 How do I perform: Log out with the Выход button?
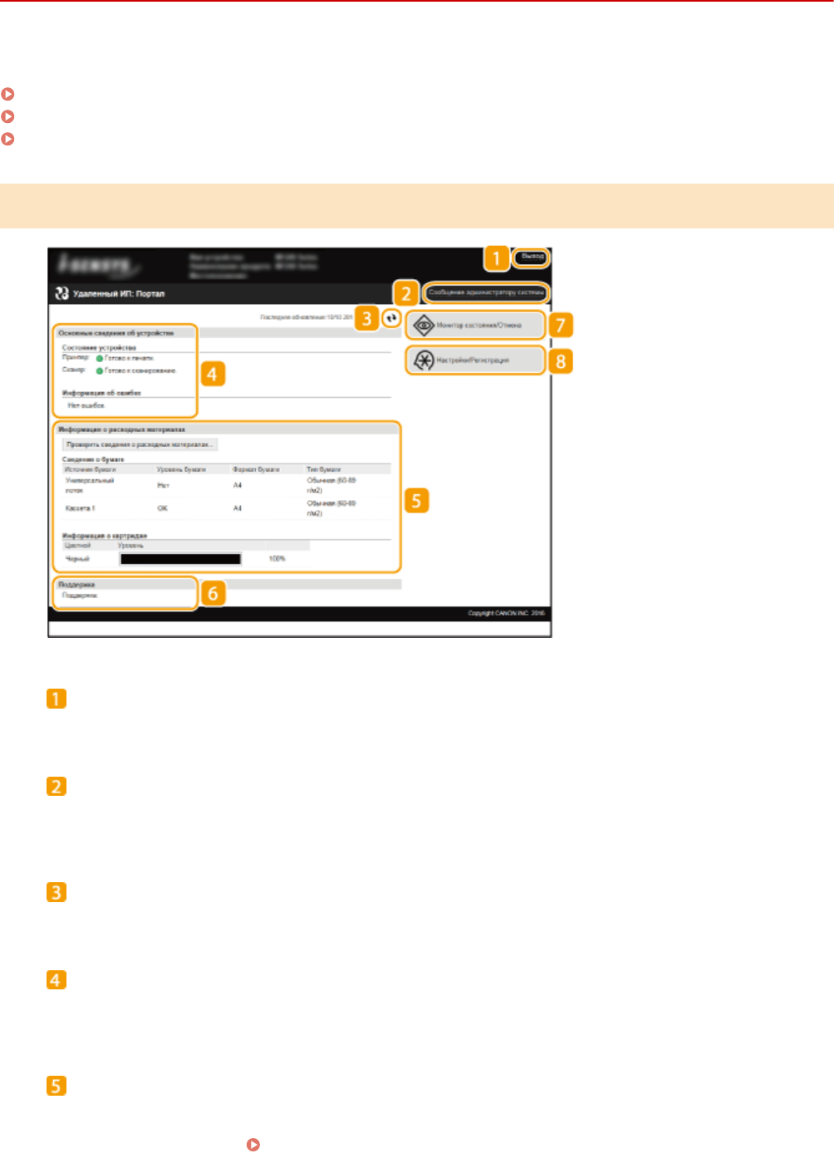[532, 257]
